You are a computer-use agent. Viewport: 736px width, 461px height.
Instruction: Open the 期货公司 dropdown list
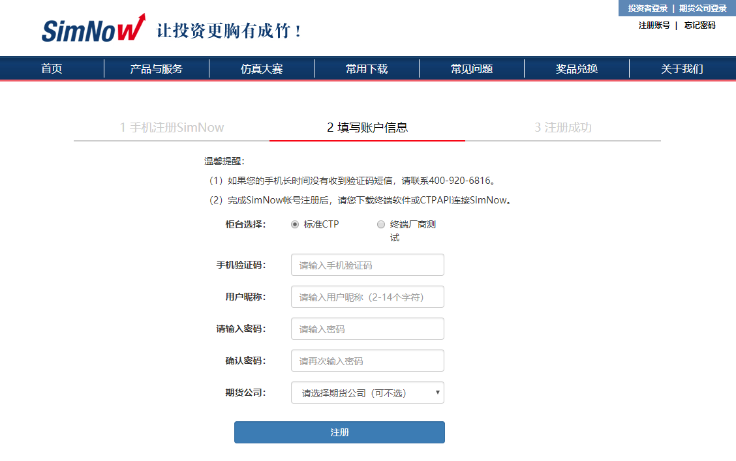[367, 393]
